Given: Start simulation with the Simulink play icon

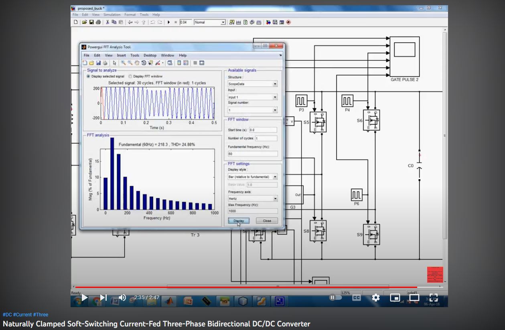Looking at the screenshot, I should tap(169, 22).
